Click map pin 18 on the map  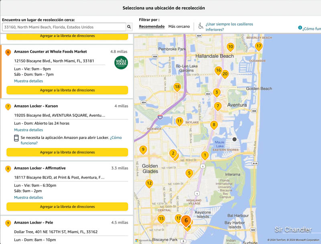point(177,87)
